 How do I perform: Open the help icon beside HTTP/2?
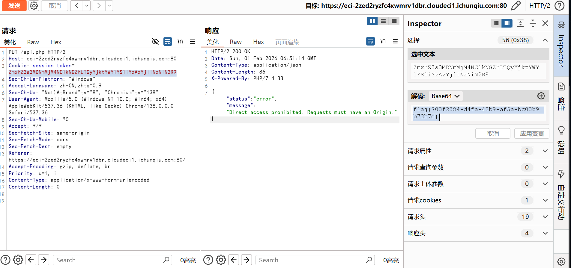[560, 6]
